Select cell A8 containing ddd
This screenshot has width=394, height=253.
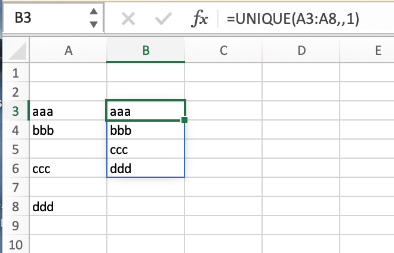[x=68, y=206]
